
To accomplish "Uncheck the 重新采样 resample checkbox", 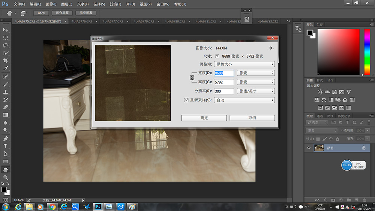I will (x=186, y=100).
